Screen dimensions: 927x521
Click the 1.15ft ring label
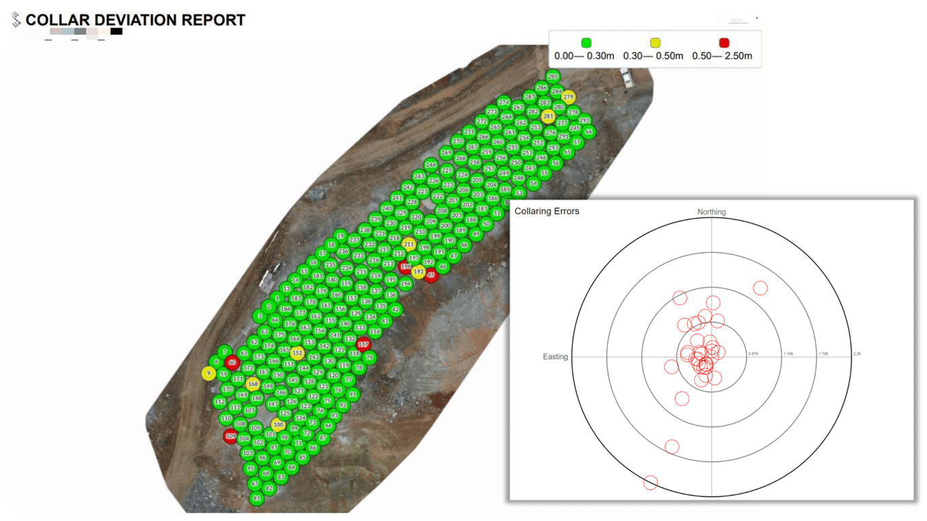click(x=789, y=354)
